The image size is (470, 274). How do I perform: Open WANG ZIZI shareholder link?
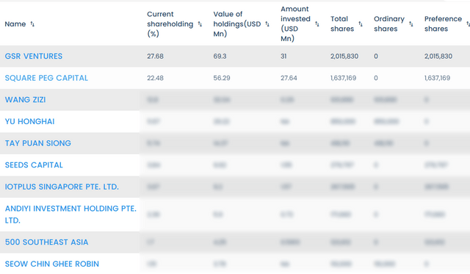(x=25, y=99)
